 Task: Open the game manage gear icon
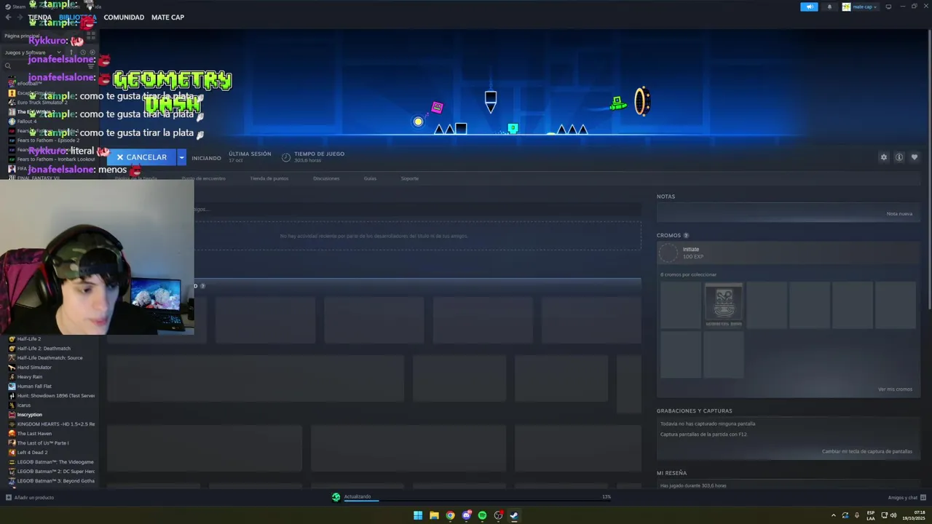pyautogui.click(x=884, y=157)
